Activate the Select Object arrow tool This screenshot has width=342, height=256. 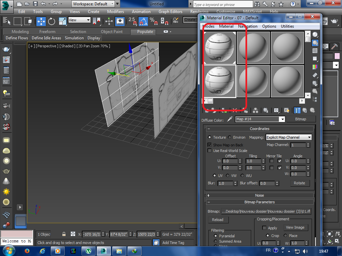tap(6, 21)
